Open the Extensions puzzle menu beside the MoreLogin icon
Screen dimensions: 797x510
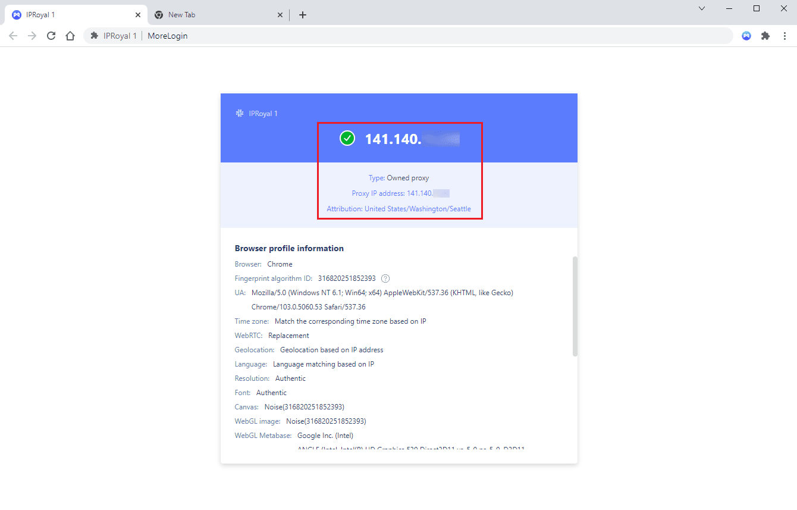(x=765, y=36)
